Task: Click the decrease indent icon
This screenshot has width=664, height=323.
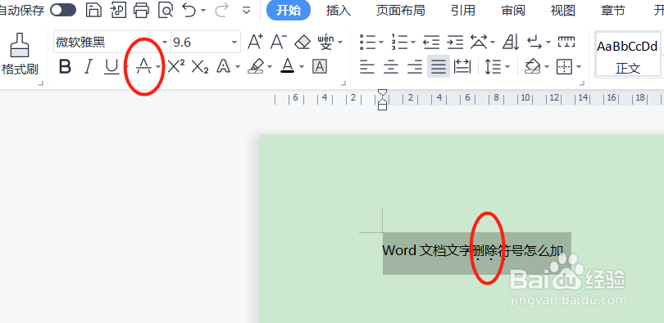Action: [431, 42]
